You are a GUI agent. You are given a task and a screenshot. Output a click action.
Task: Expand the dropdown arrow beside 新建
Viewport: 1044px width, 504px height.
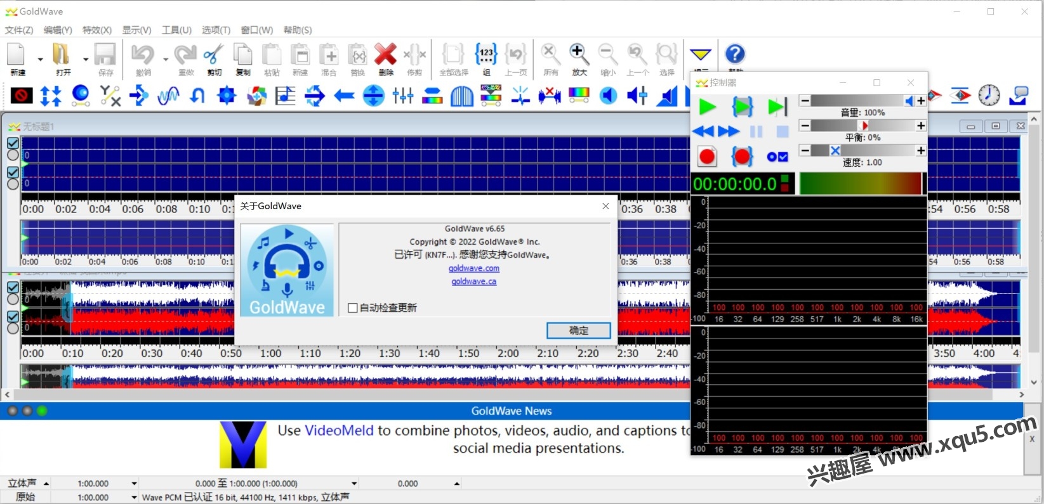click(x=40, y=59)
